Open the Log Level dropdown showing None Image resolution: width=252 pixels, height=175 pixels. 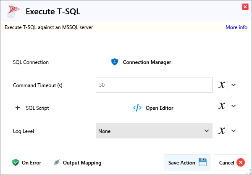154,131
